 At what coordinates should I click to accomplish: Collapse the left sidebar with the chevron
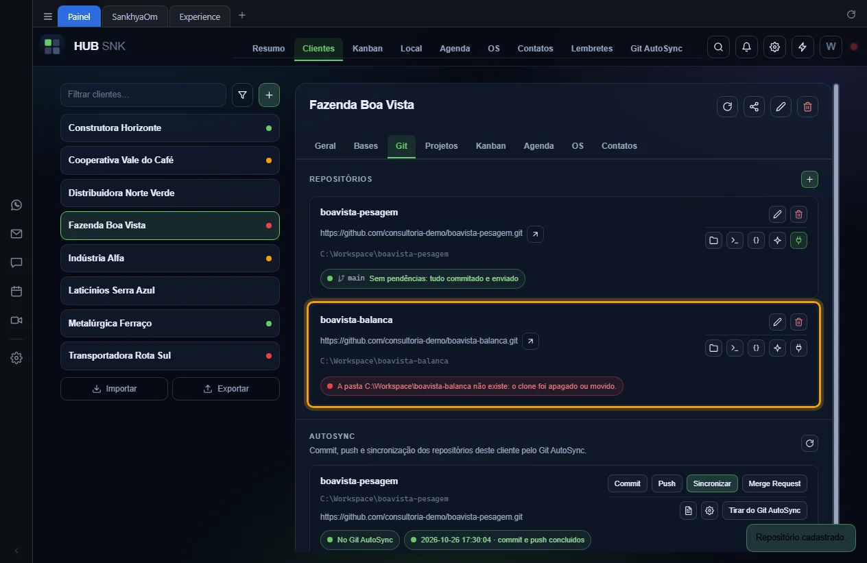16,551
